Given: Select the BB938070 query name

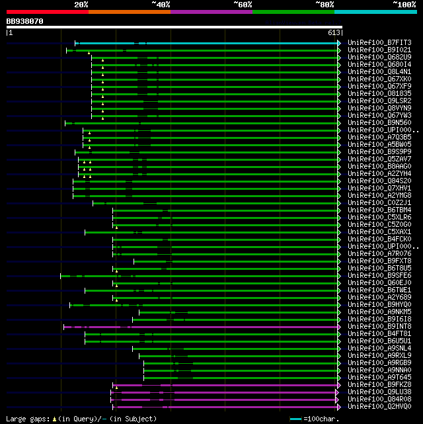Looking at the screenshot, I should [24, 21].
